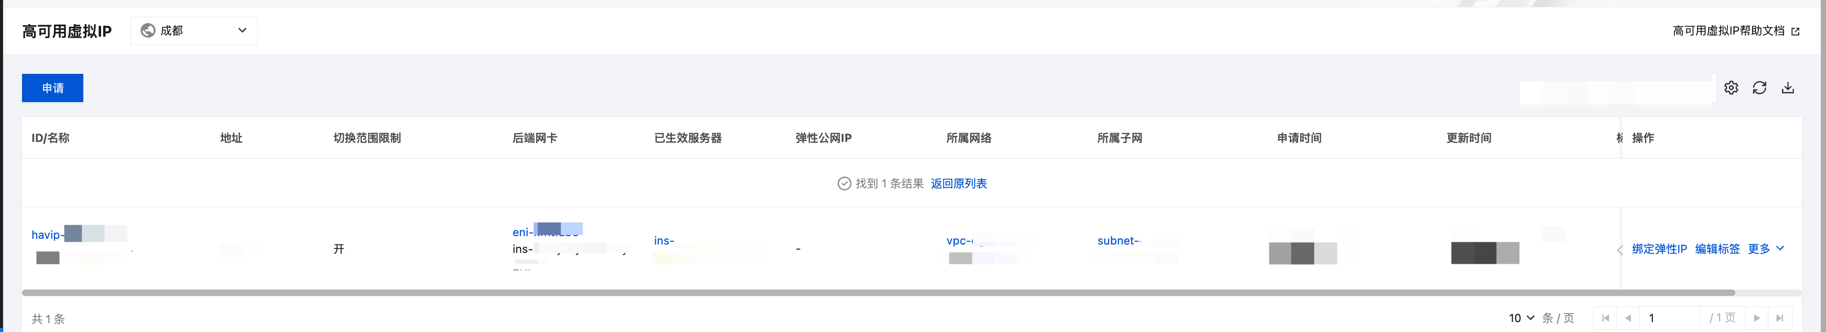The width and height of the screenshot is (1826, 332).
Task: Click the download list icon
Action: tap(1788, 88)
